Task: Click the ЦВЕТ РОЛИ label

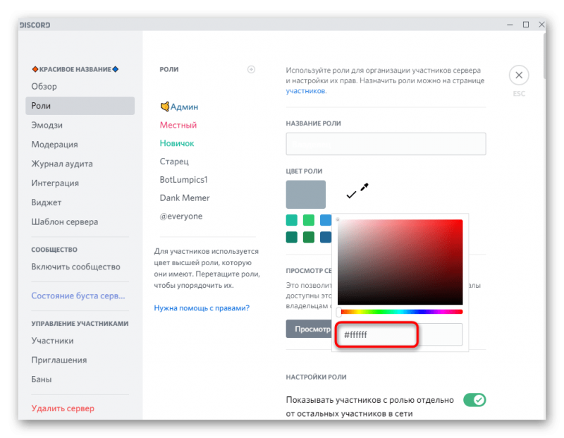Action: tap(304, 171)
